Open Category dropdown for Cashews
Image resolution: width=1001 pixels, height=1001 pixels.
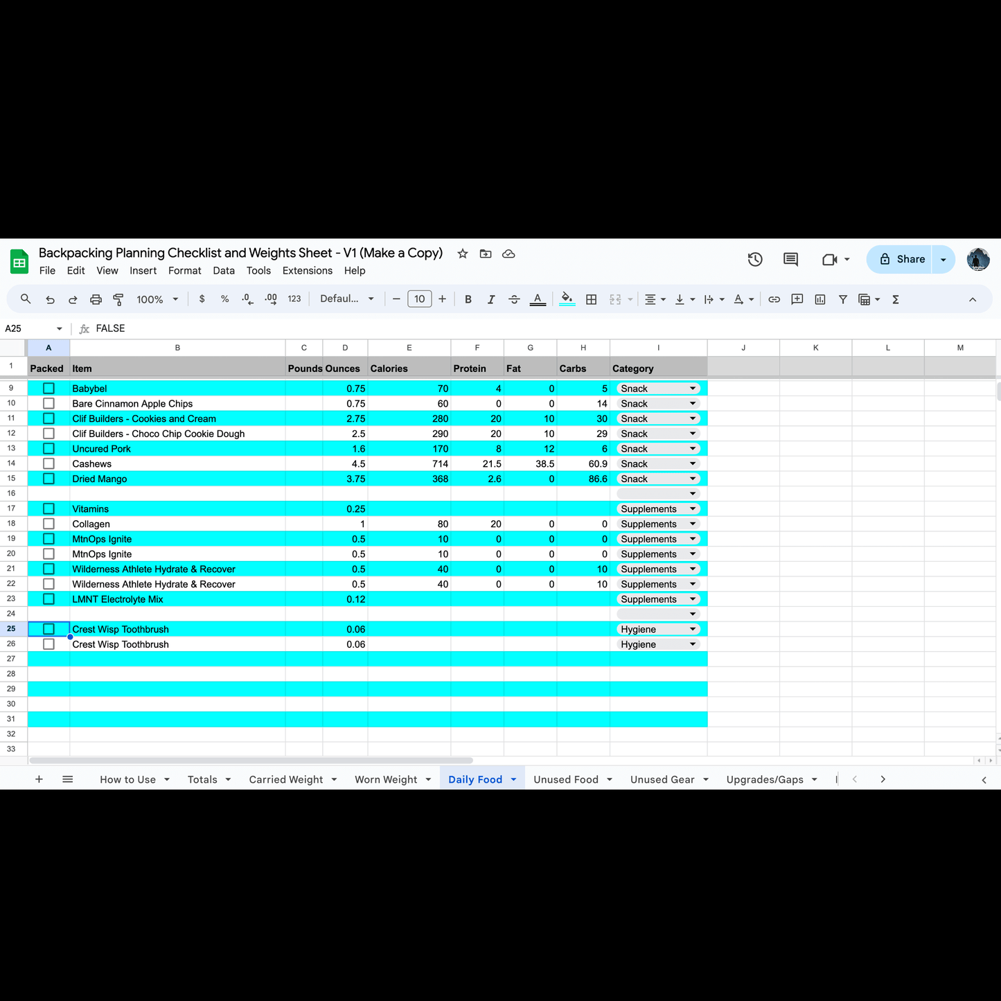point(692,463)
